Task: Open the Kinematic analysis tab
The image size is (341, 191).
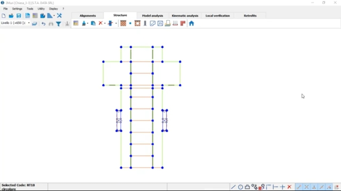Action: tap(185, 15)
